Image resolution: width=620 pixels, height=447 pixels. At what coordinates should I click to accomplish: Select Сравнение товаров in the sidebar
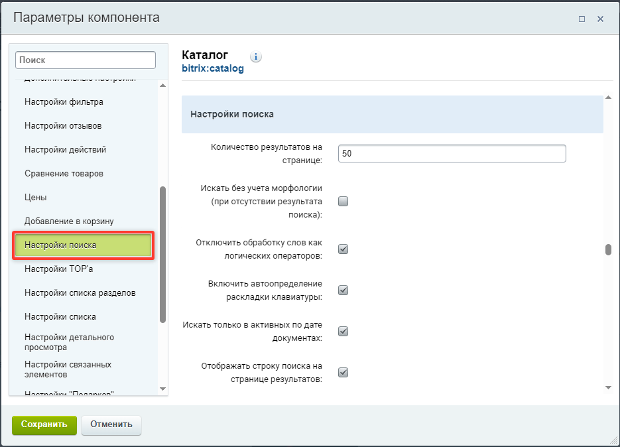click(x=64, y=174)
